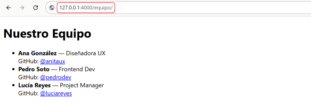Open the @anitaux GitHub link
Image resolution: width=311 pixels, height=104 pixels.
[x=53, y=61]
